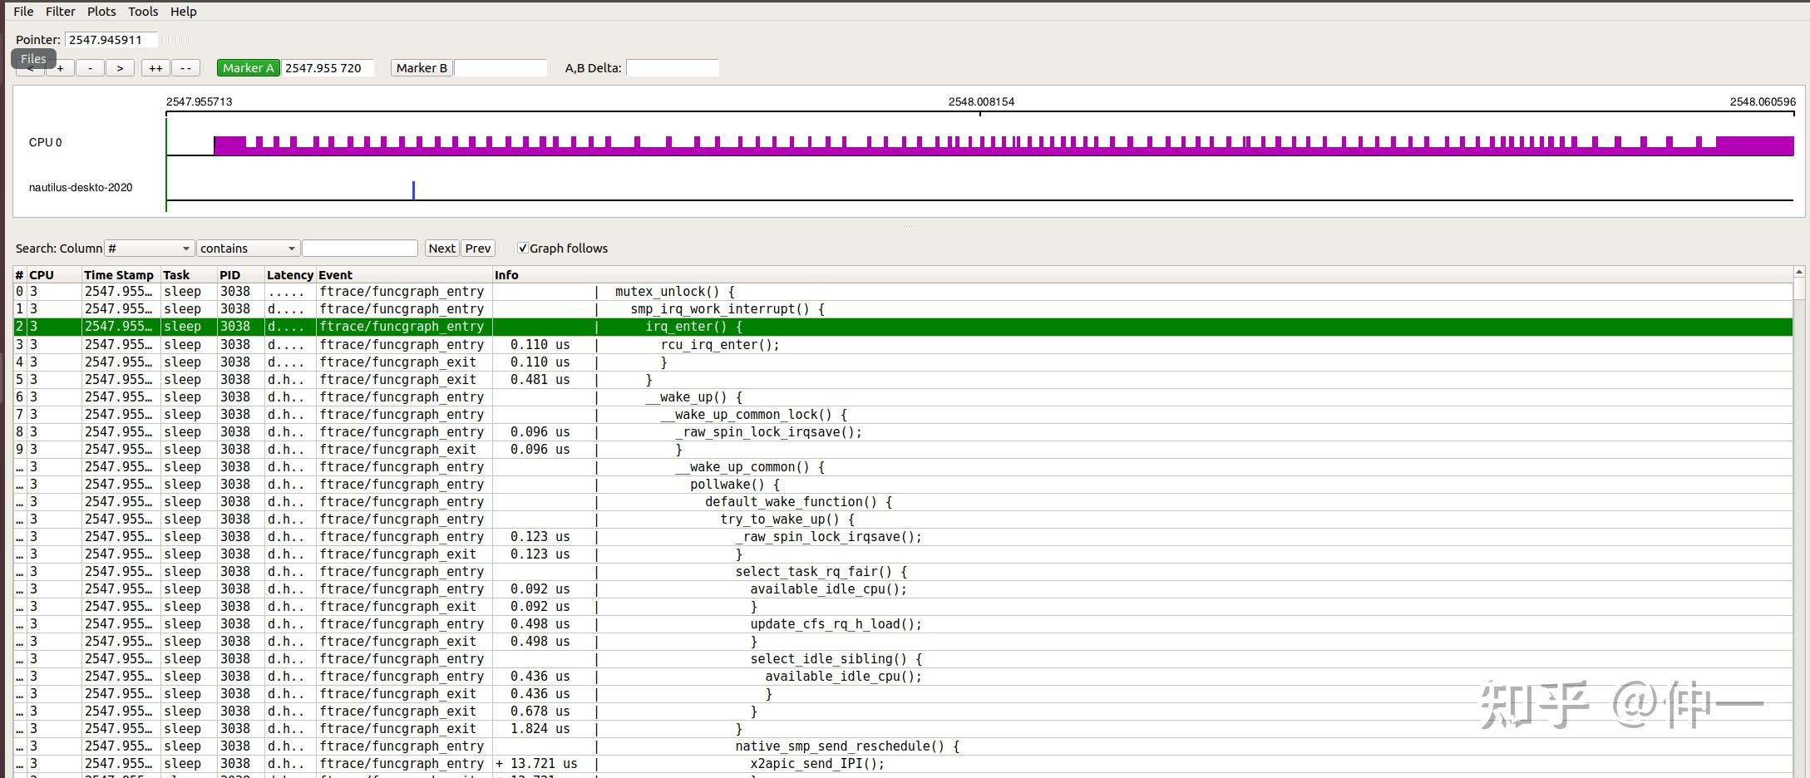1810x778 pixels.
Task: Click the search text input field
Action: [360, 249]
